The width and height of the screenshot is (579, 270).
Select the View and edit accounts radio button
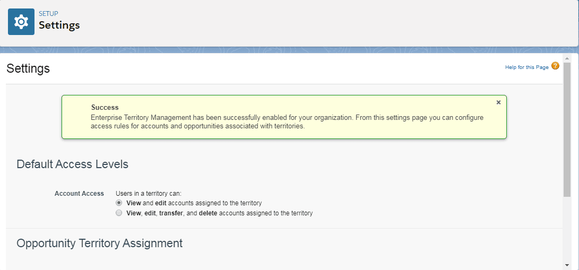[x=118, y=203]
